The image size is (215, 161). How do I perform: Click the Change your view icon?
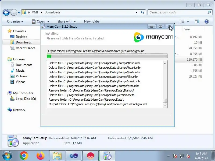point(182,21)
